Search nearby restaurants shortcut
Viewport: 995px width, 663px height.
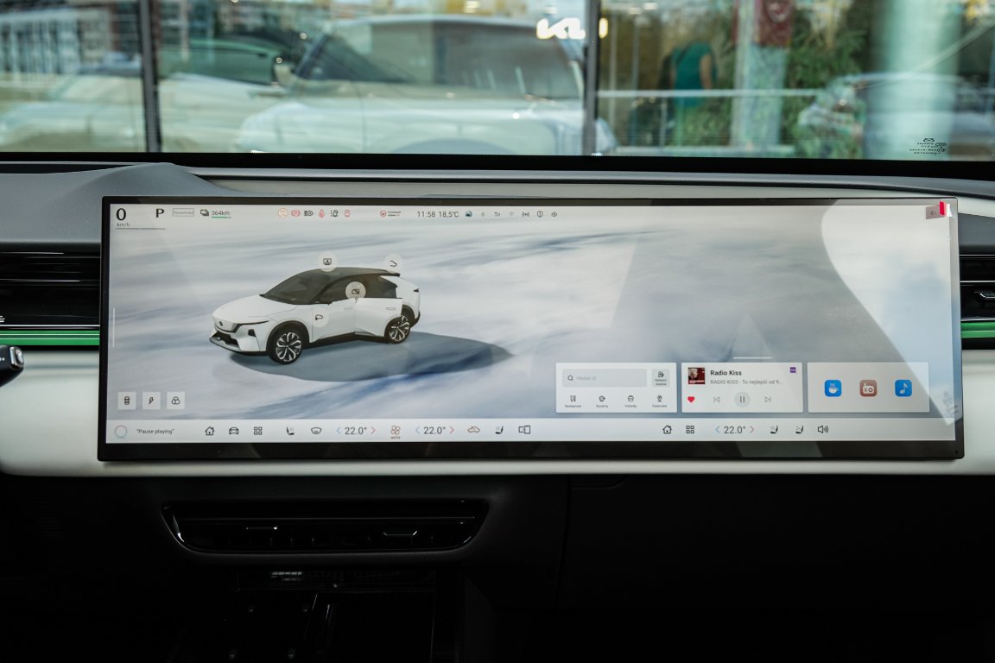(573, 401)
